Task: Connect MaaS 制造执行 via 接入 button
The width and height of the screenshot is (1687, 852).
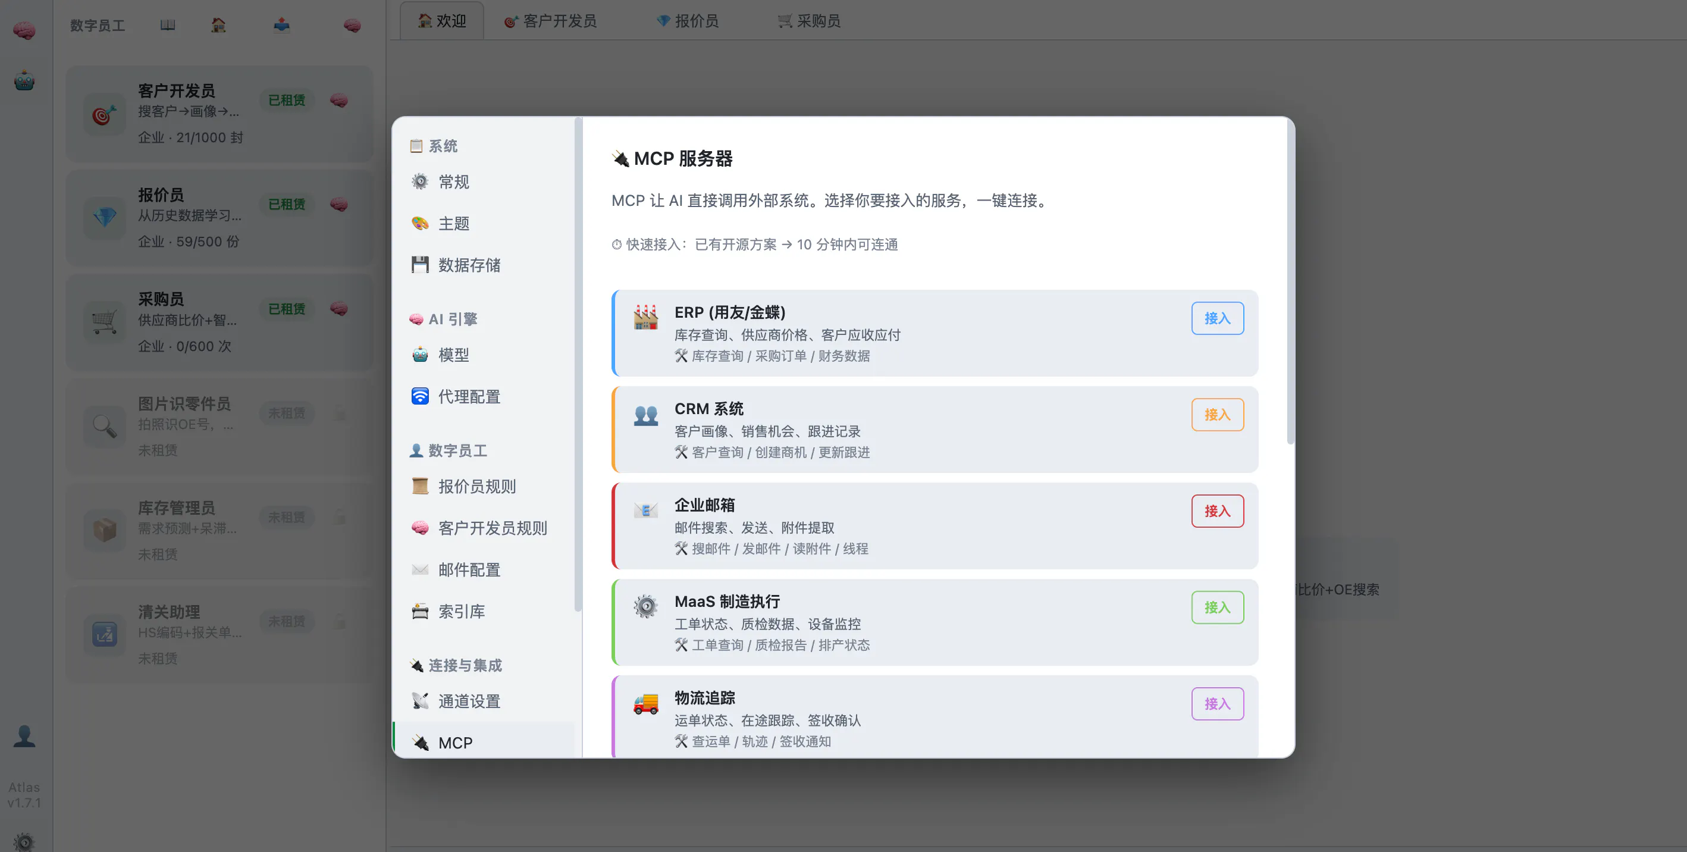Action: pos(1217,607)
